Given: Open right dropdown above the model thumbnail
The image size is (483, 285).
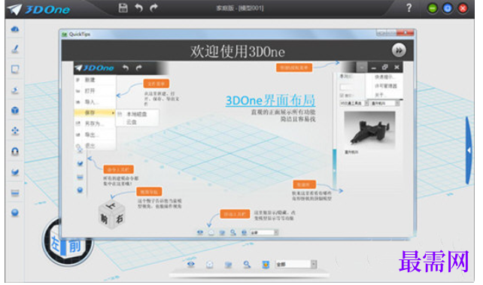Looking at the screenshot, I should pyautogui.click(x=385, y=104).
